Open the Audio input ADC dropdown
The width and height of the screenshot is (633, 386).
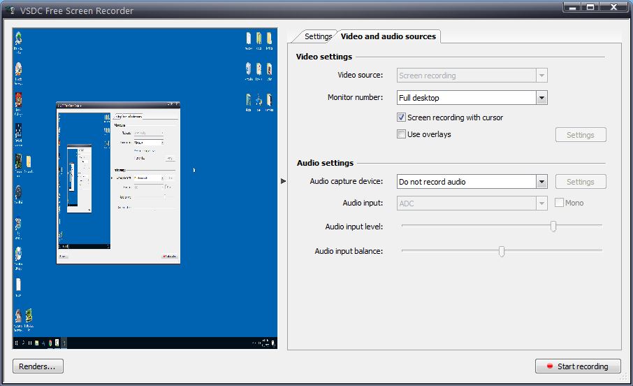click(x=472, y=203)
